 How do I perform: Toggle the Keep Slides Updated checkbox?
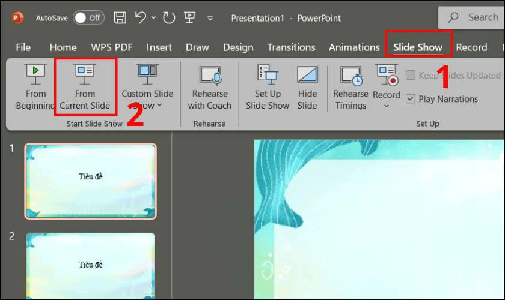(410, 75)
